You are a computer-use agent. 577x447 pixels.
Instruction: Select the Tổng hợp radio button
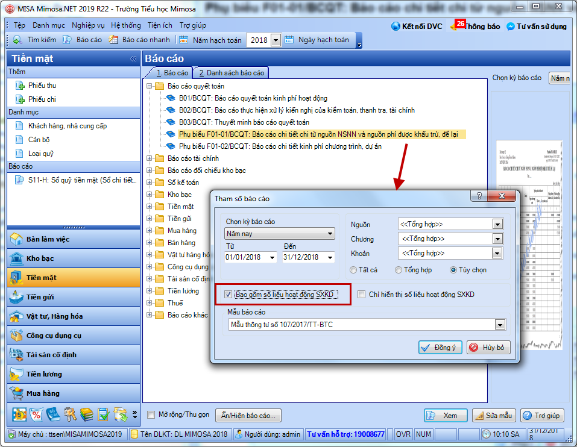(398, 270)
